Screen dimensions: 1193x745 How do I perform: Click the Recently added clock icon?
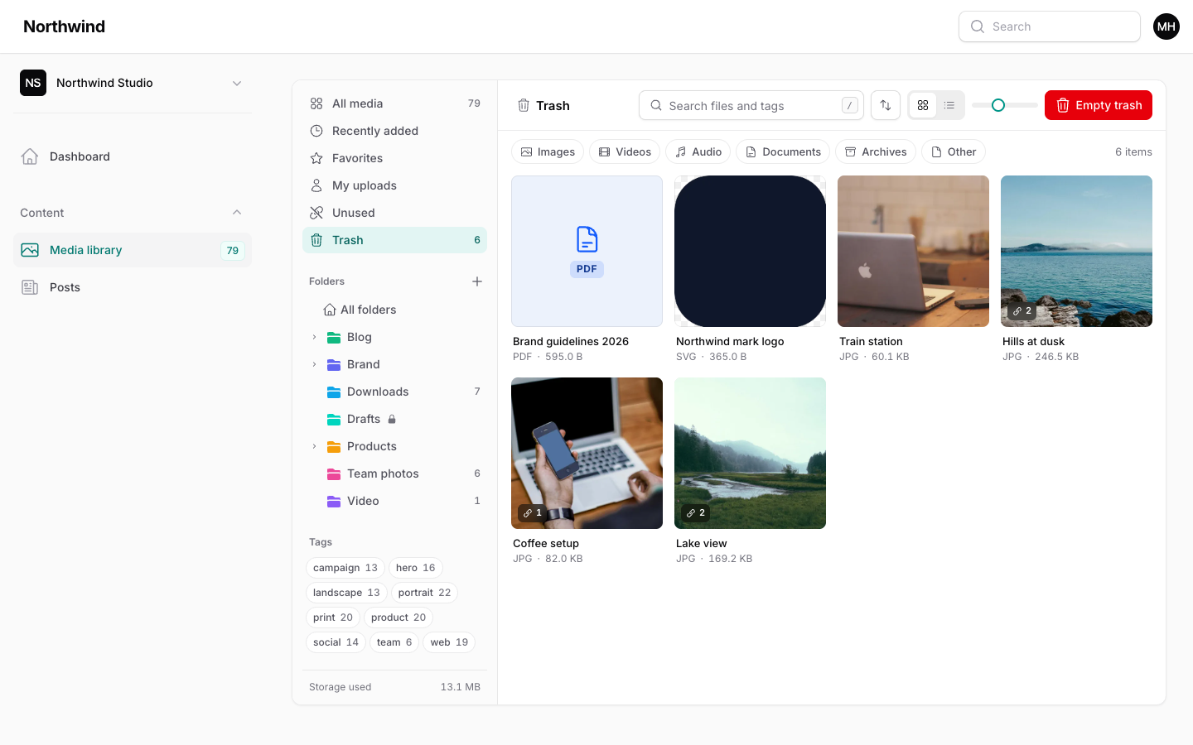[316, 131]
